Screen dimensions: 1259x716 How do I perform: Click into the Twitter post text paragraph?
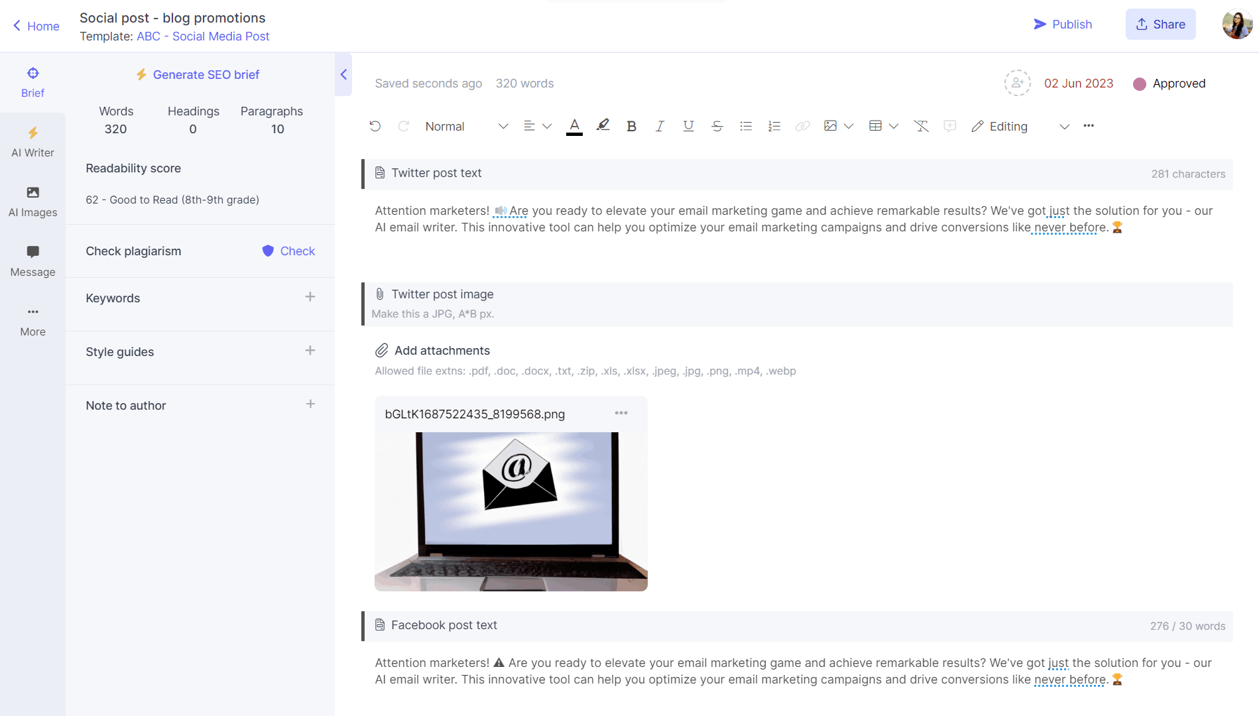[x=794, y=219]
